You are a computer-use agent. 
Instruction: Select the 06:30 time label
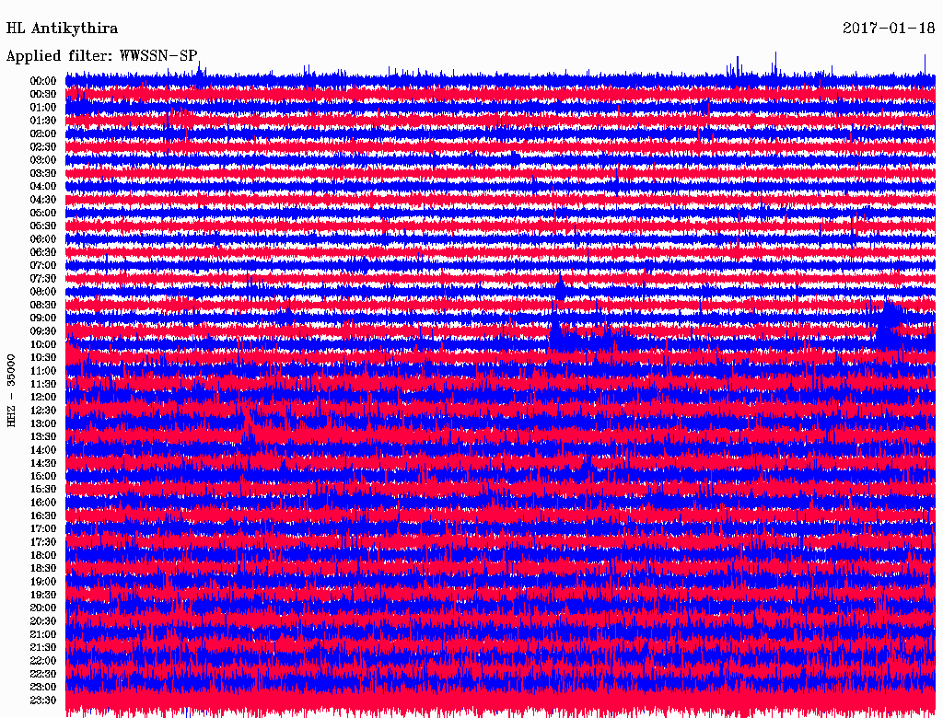tap(43, 252)
